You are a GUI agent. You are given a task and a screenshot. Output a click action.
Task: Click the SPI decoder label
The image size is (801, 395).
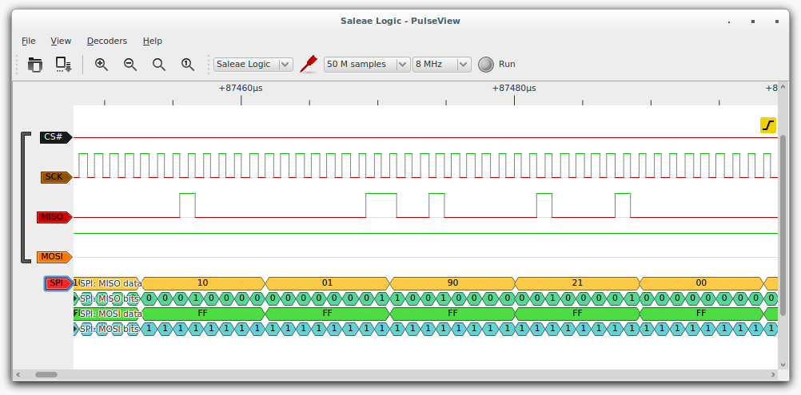(57, 283)
